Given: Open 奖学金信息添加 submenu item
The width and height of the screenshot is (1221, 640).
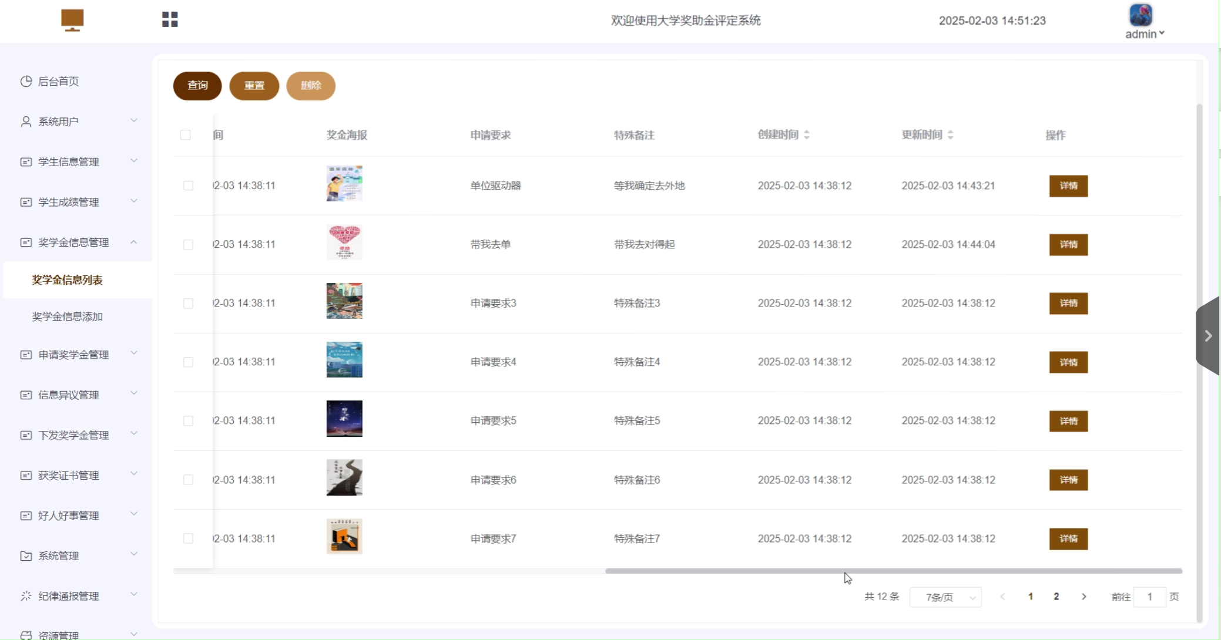Looking at the screenshot, I should [68, 316].
